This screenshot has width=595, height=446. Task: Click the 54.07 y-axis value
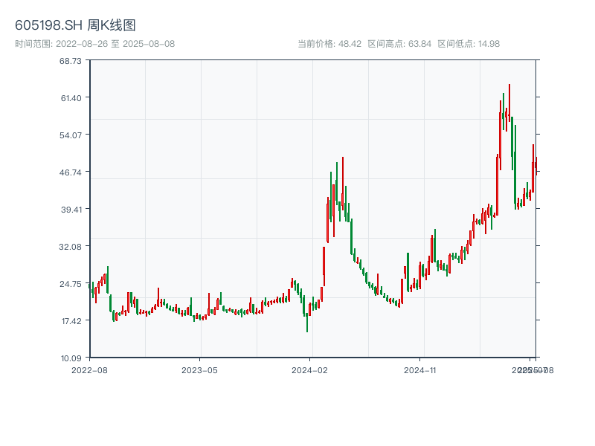(71, 135)
